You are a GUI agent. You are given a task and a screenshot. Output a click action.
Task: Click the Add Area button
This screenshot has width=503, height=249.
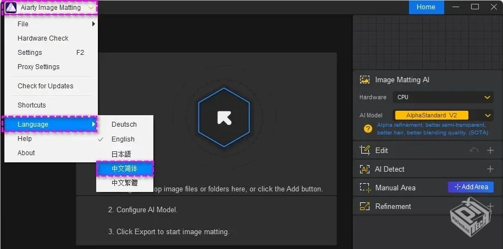click(x=471, y=187)
